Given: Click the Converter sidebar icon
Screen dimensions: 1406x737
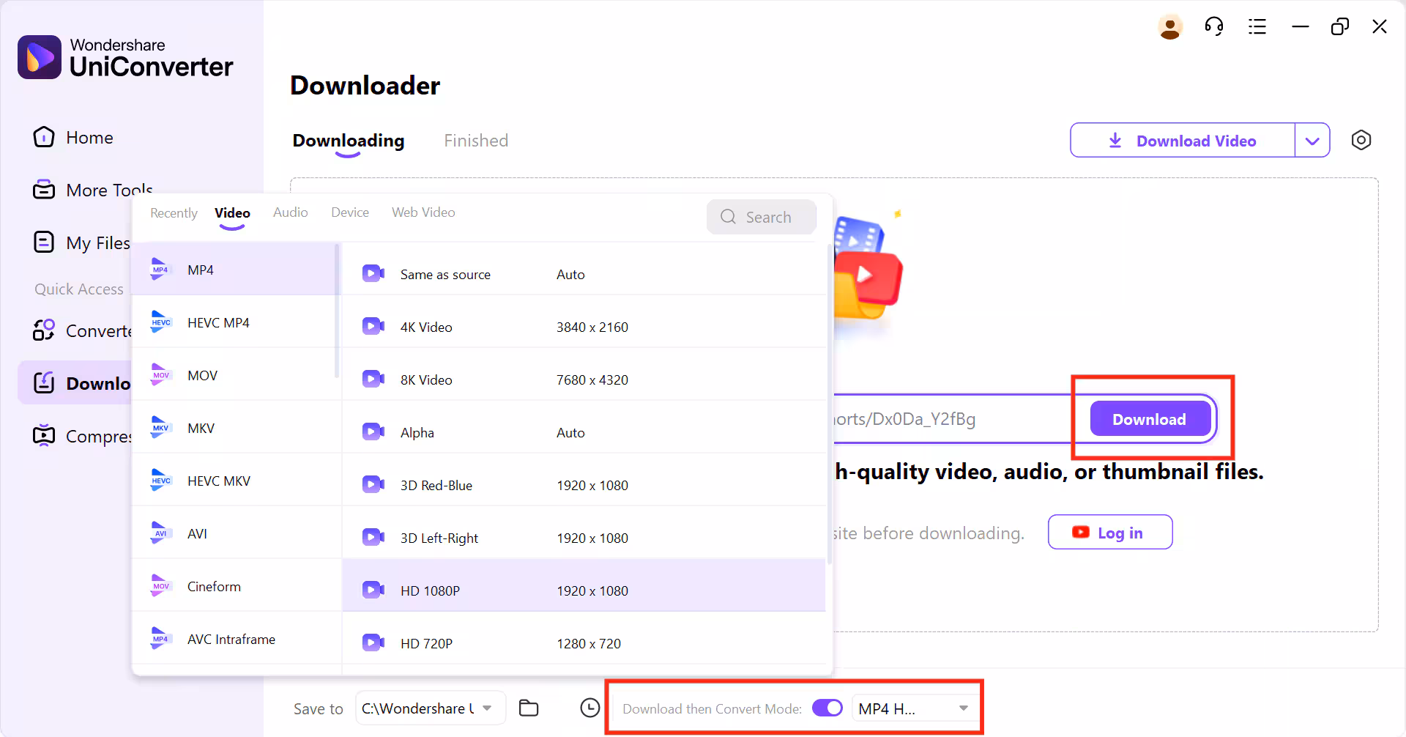Looking at the screenshot, I should 44,330.
